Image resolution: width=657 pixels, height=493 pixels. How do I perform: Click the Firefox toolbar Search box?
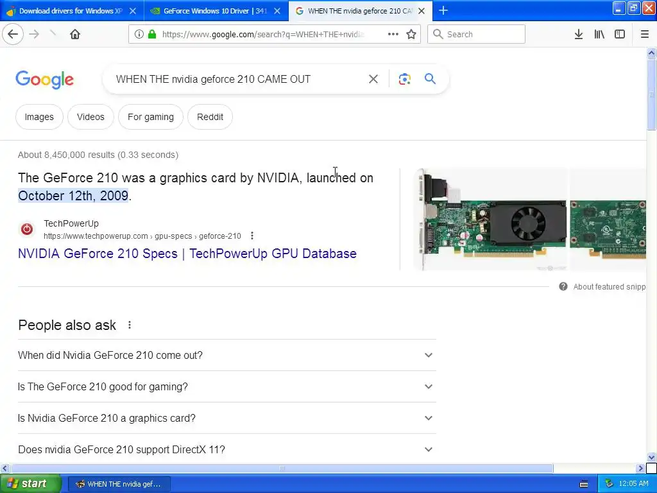point(477,34)
